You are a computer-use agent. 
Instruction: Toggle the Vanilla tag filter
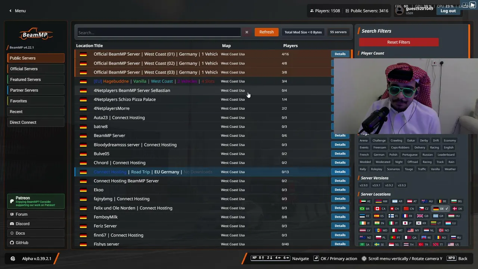click(x=435, y=169)
